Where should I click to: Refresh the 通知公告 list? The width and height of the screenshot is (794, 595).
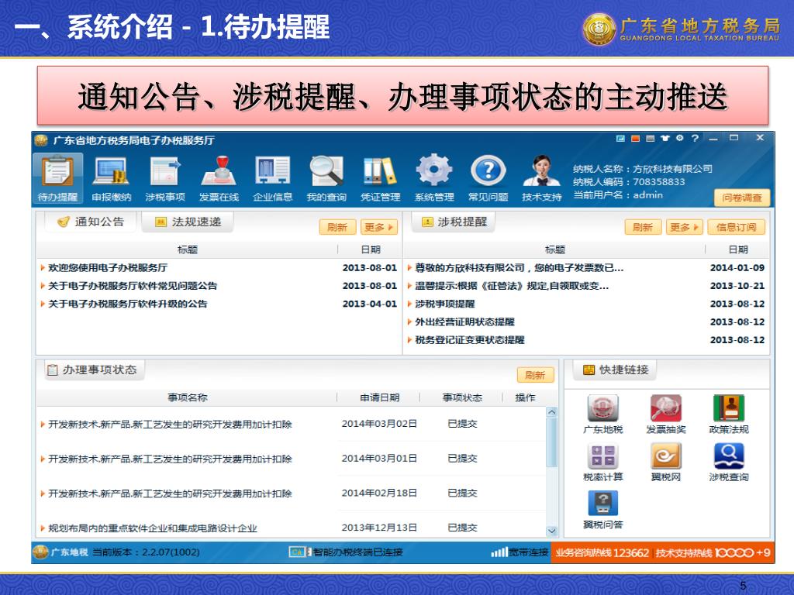(337, 227)
